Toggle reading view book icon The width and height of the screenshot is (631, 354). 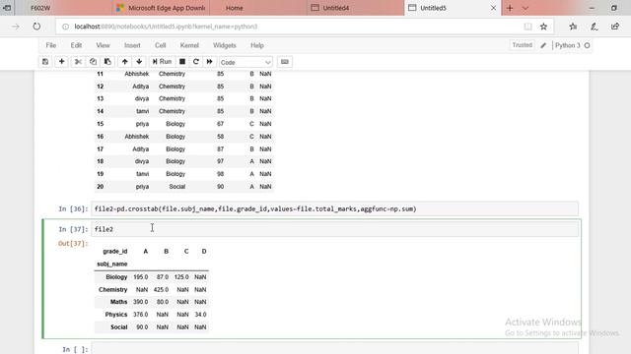point(527,27)
